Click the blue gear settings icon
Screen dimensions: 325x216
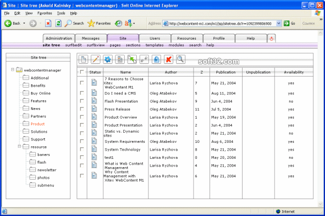[108, 60]
